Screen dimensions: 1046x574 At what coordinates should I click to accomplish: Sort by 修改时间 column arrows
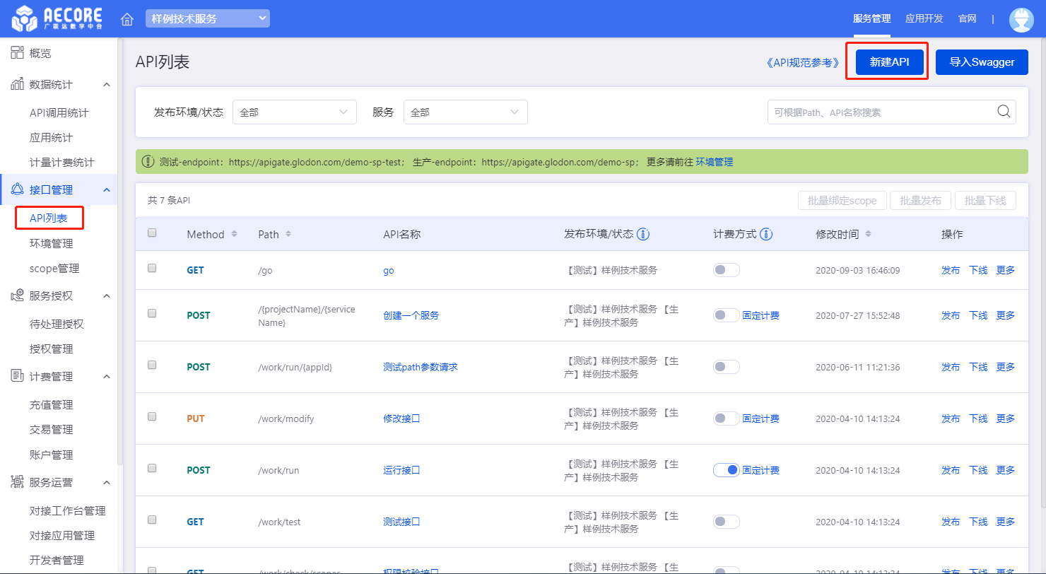pyautogui.click(x=868, y=234)
